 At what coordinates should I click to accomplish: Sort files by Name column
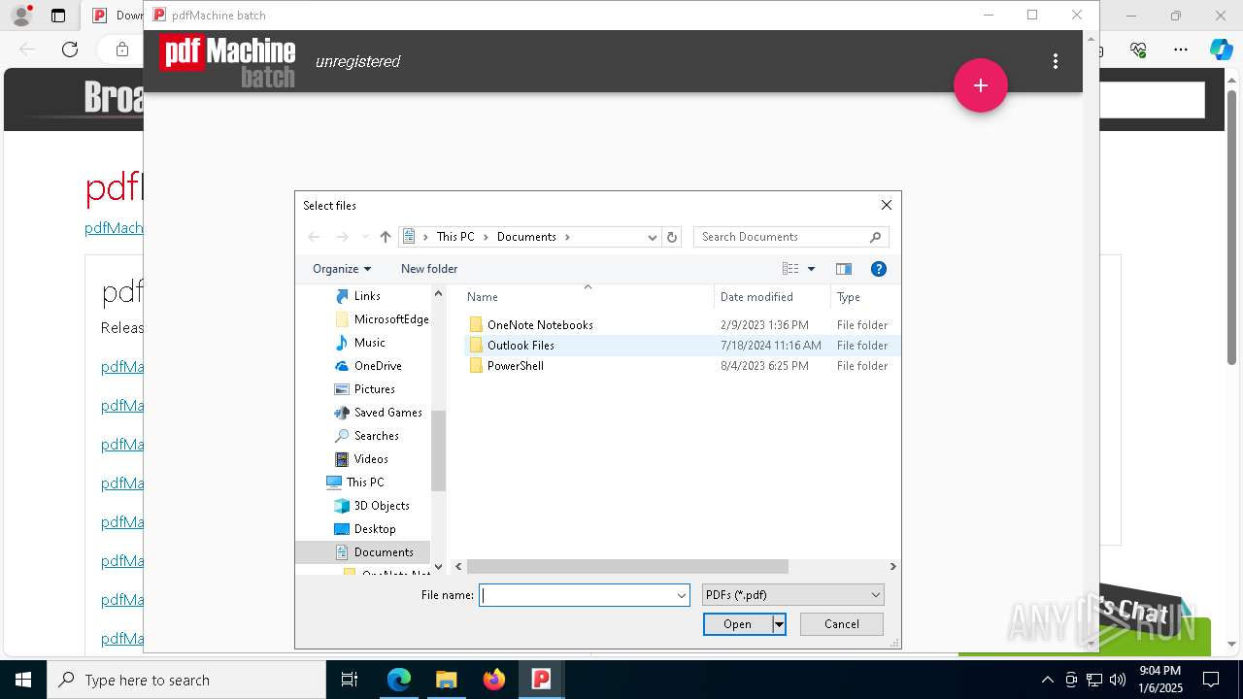coord(587,297)
